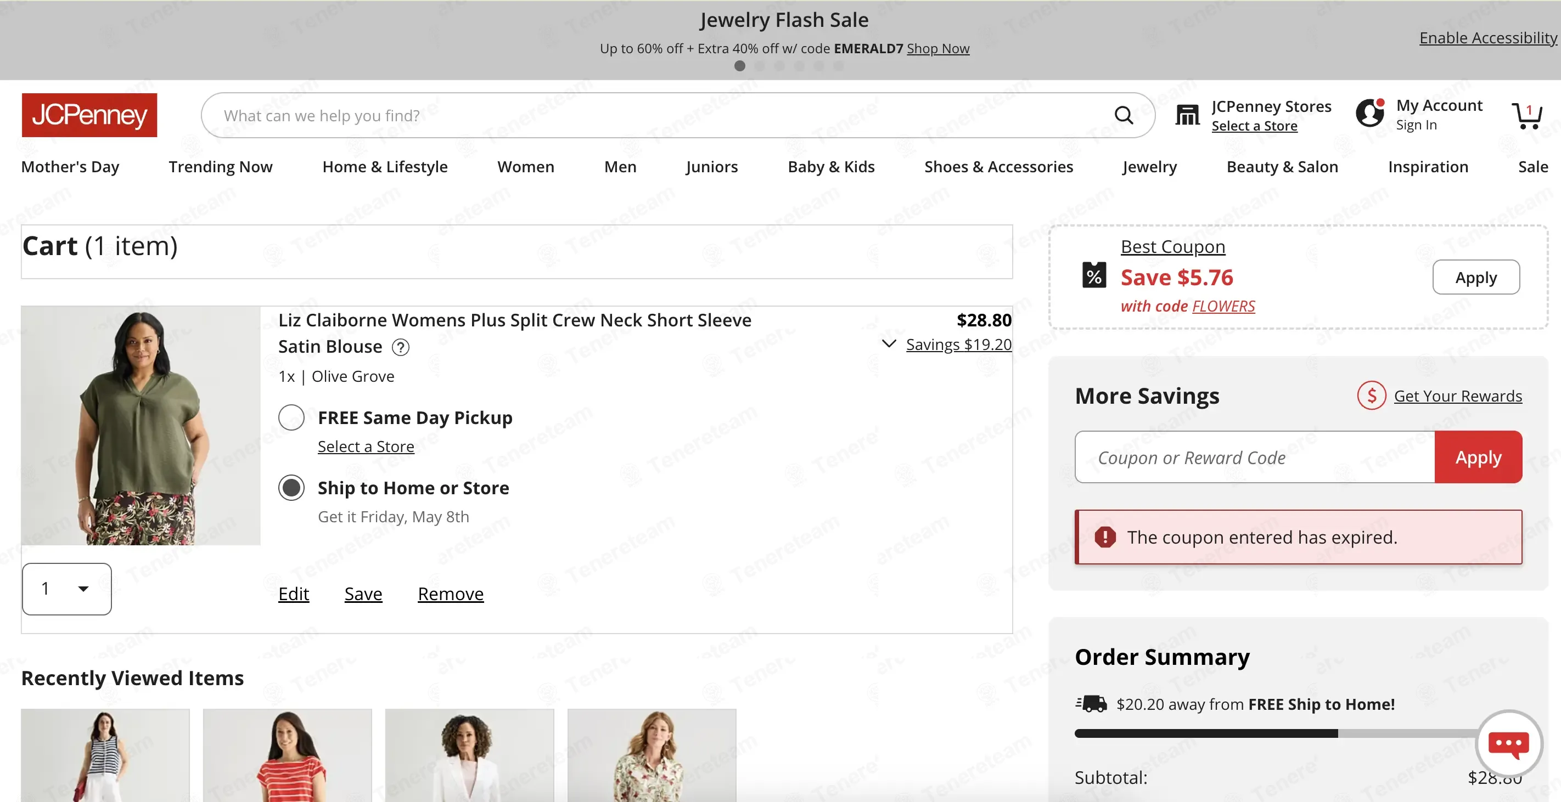Select Ship to Home or Store radio
The height and width of the screenshot is (802, 1561).
(x=291, y=488)
